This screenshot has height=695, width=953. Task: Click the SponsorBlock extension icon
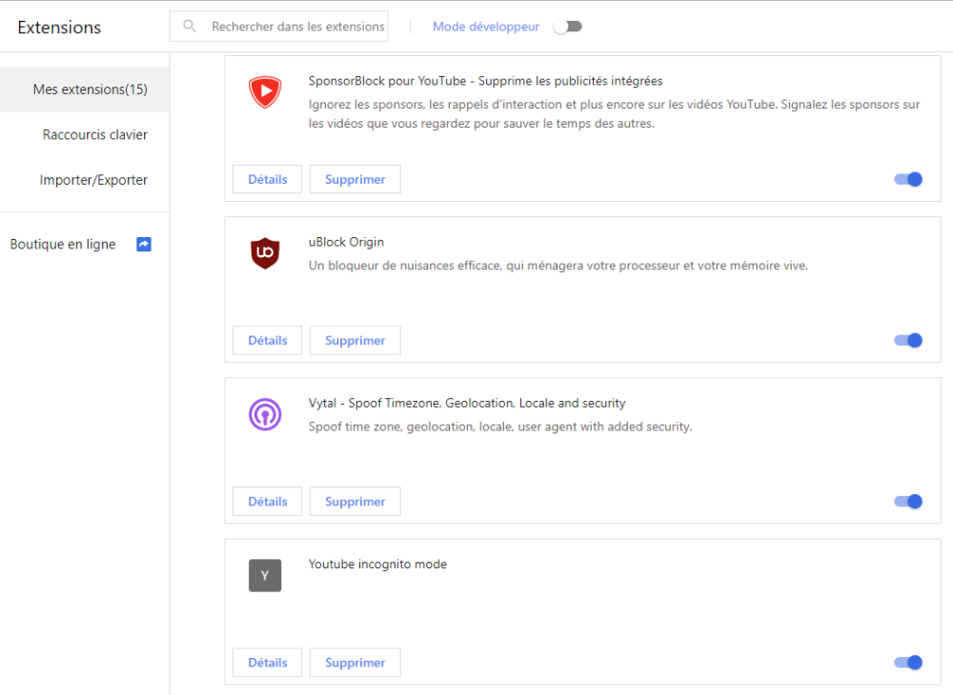point(265,92)
